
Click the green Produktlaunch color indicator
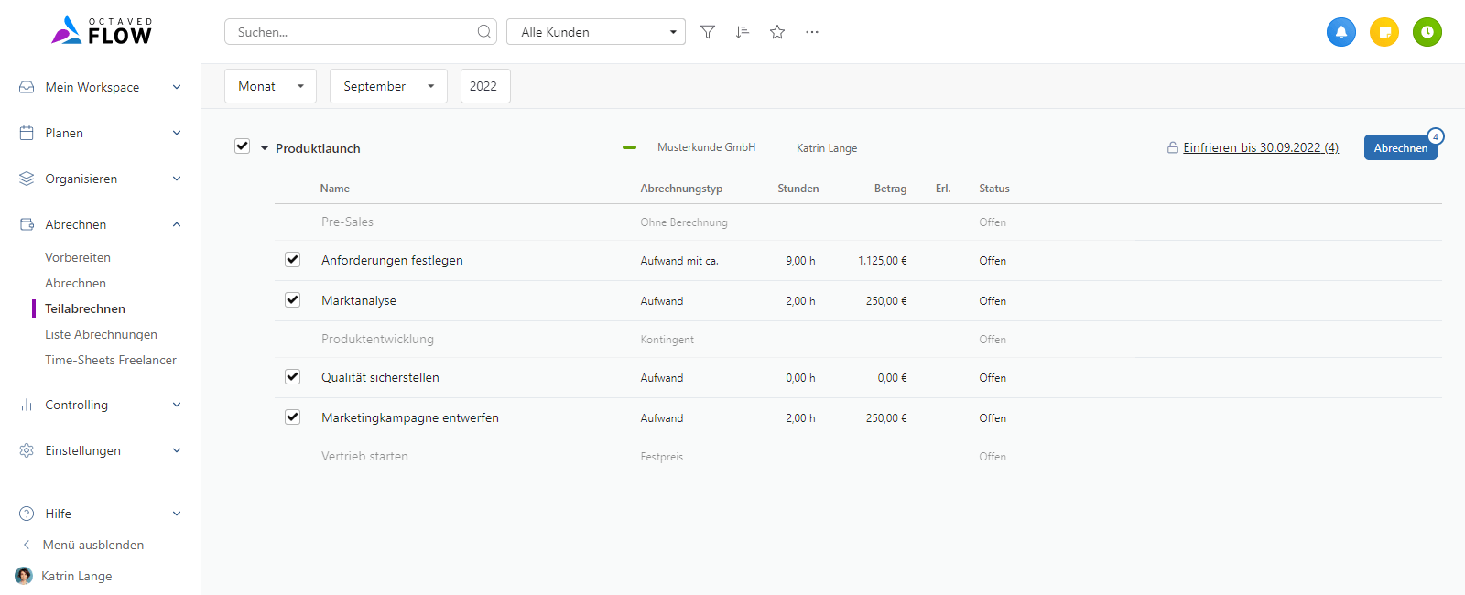[x=629, y=147]
